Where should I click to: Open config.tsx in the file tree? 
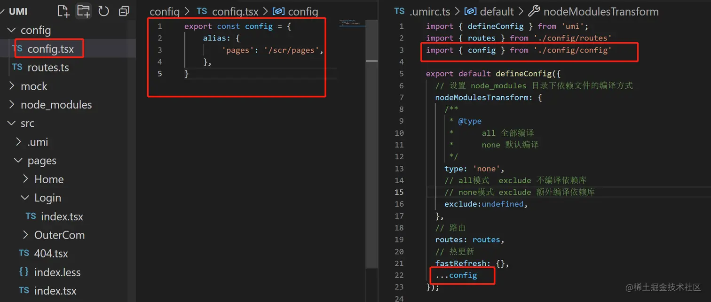(50, 49)
